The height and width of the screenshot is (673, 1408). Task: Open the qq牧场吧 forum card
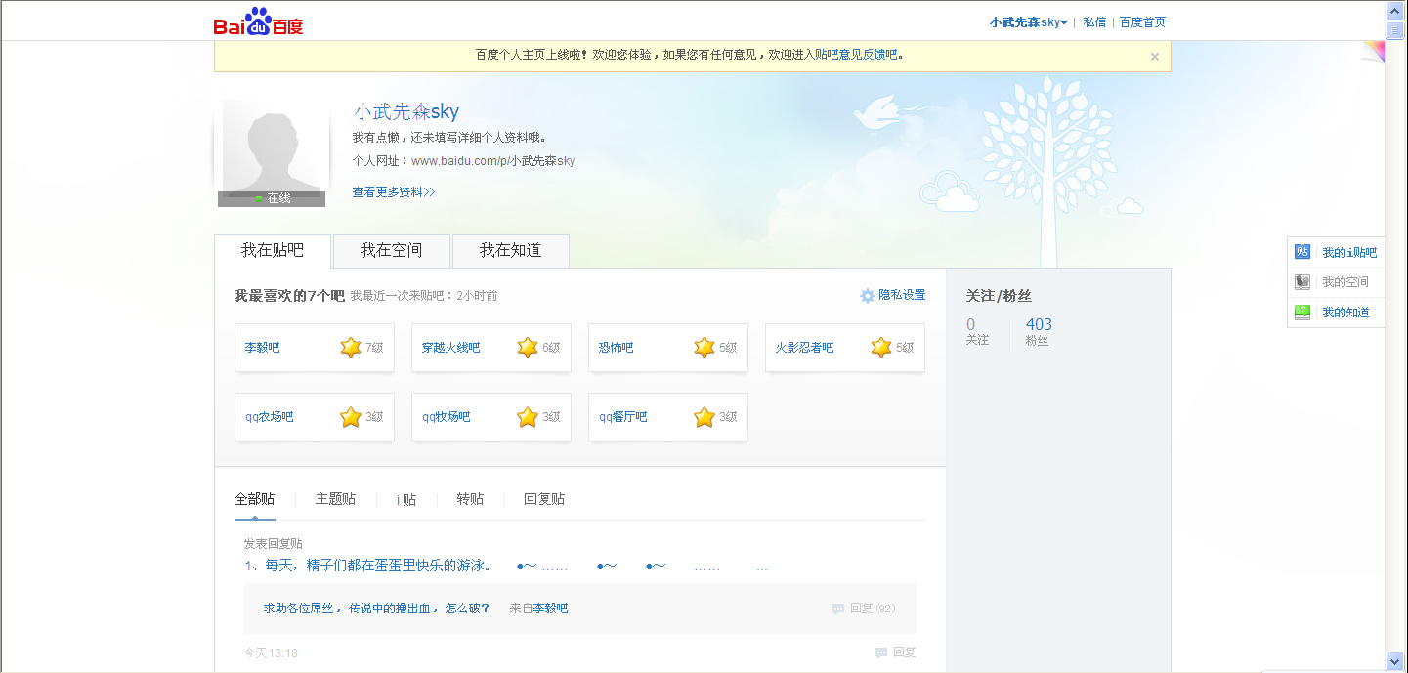pyautogui.click(x=491, y=417)
